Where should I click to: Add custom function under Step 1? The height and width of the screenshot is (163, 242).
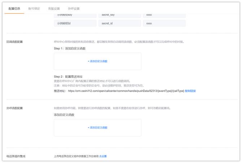[x=99, y=61]
